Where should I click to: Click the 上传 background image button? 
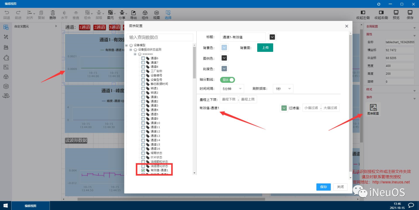click(x=265, y=48)
